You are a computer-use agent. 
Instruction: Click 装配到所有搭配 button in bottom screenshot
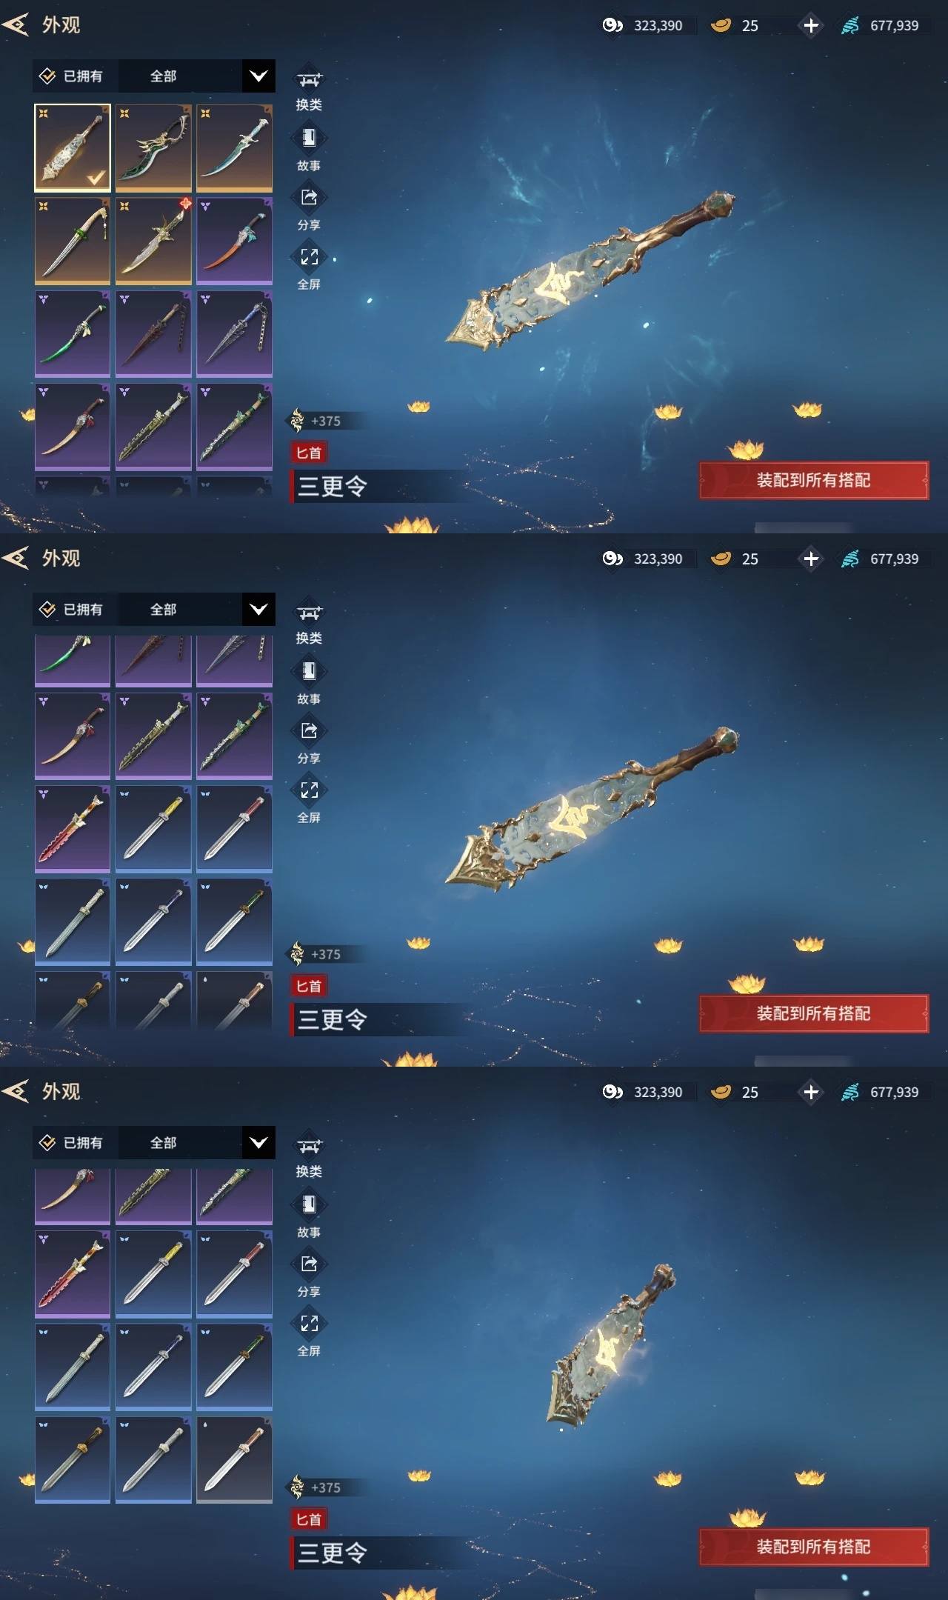click(813, 1547)
